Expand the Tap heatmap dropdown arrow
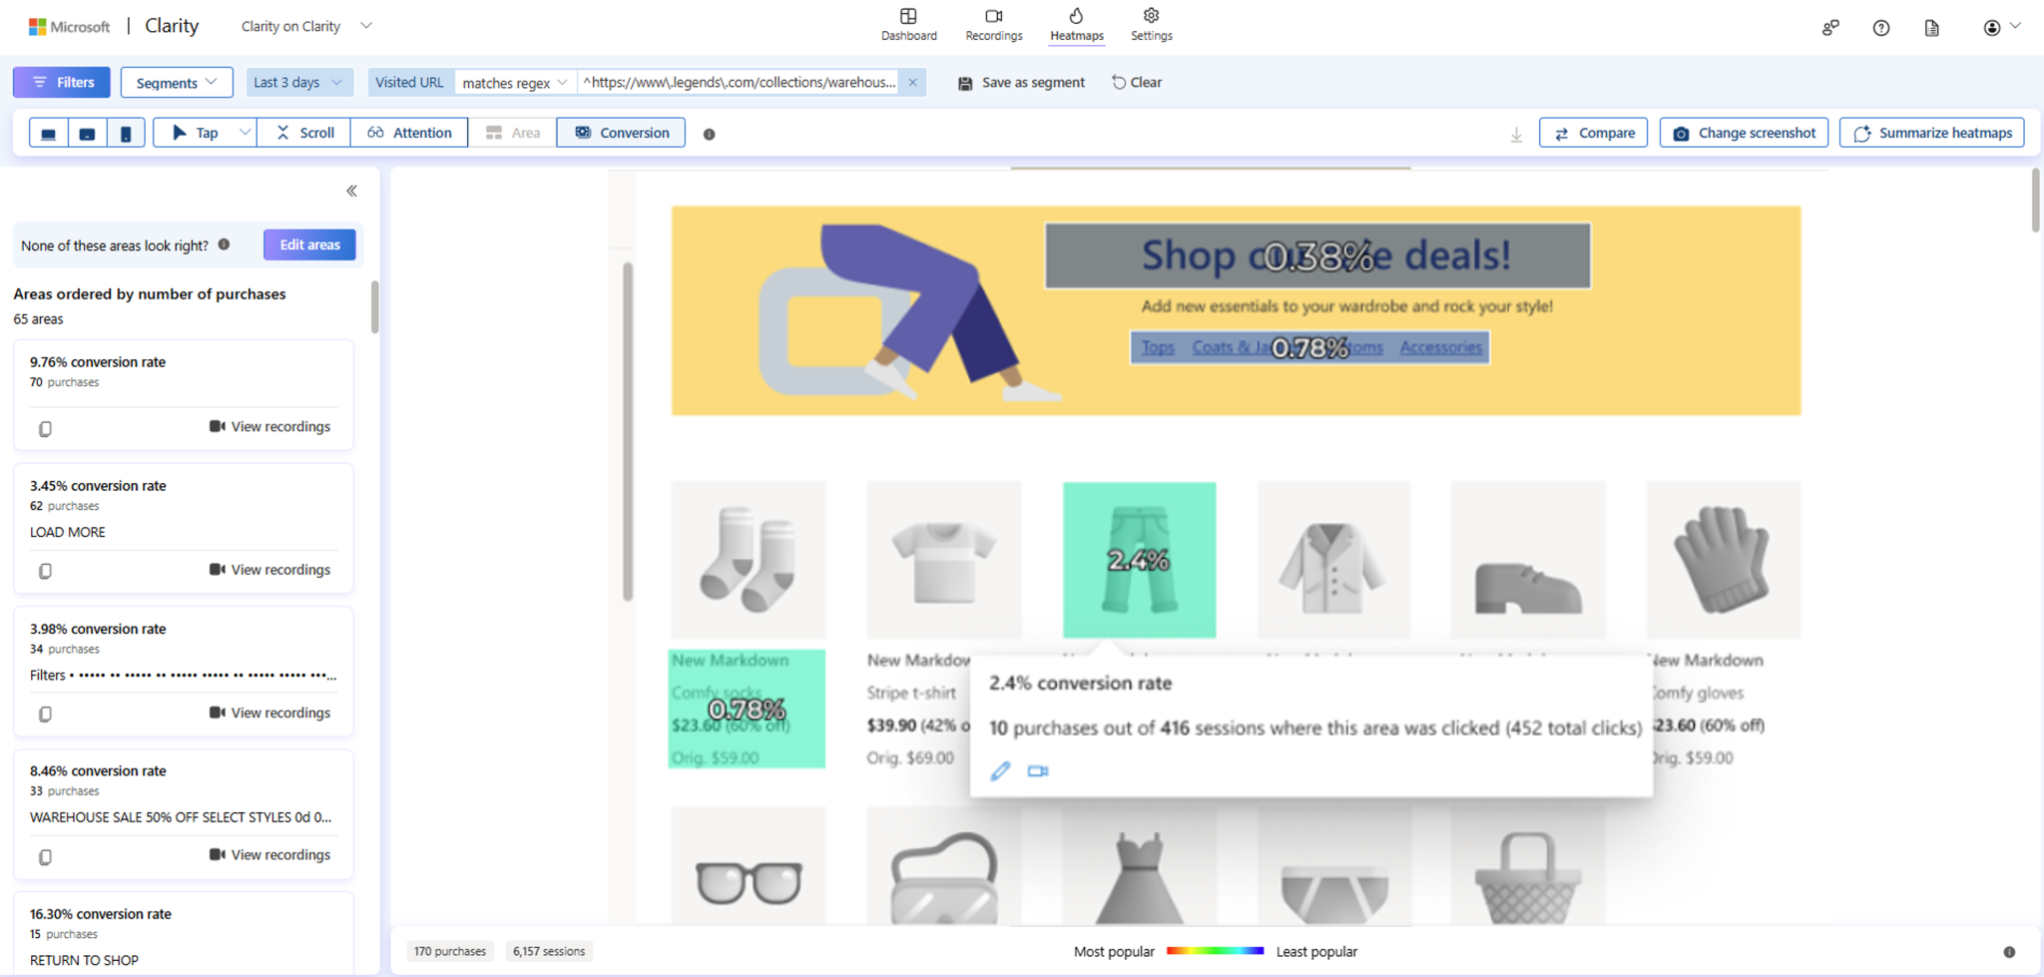Screen dimensions: 2044x977 click(245, 132)
